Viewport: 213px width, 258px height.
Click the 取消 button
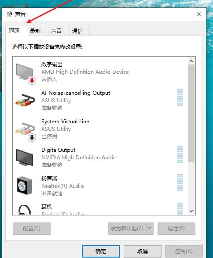click(x=143, y=251)
